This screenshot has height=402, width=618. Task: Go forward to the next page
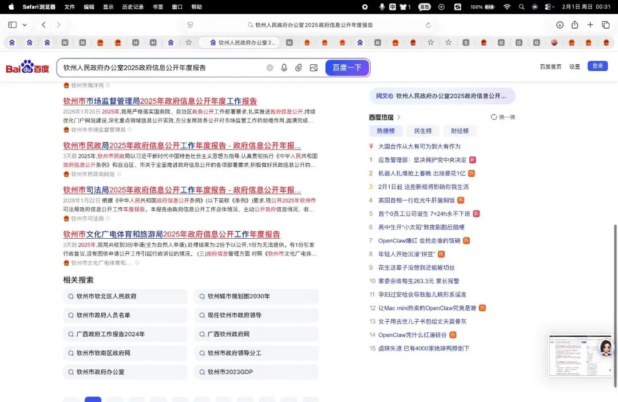click(x=58, y=25)
